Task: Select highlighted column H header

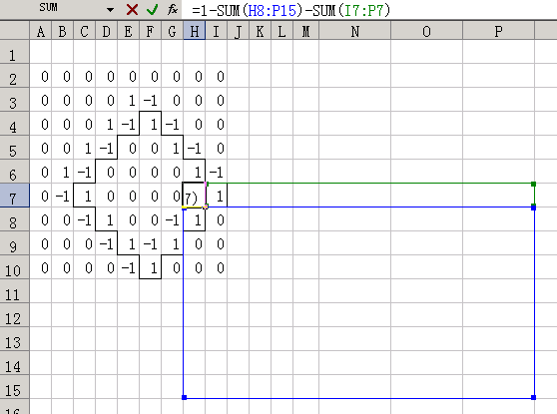Action: pyautogui.click(x=195, y=31)
